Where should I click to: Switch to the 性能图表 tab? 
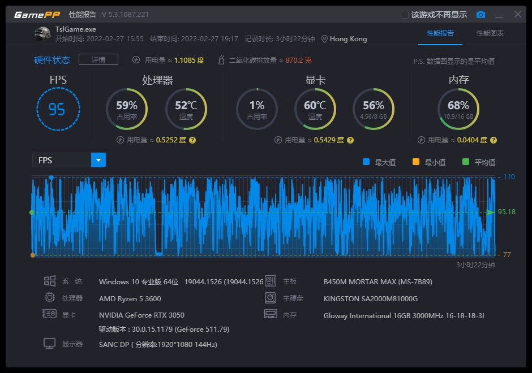490,33
